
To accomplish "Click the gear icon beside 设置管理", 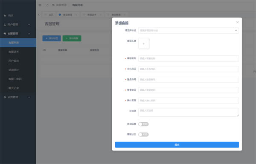I will pos(5,97).
